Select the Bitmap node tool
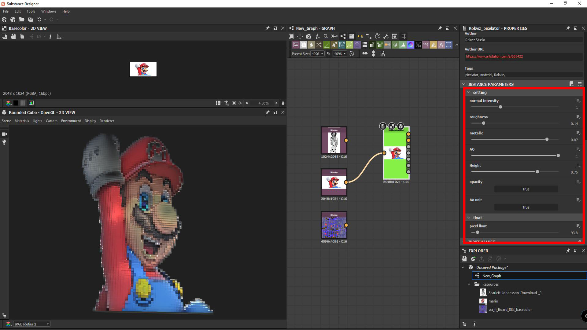Screen dimensions: 587x330 (296, 45)
